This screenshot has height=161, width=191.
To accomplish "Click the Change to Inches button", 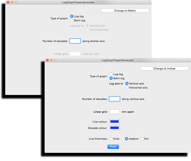I will pyautogui.click(x=164, y=69).
